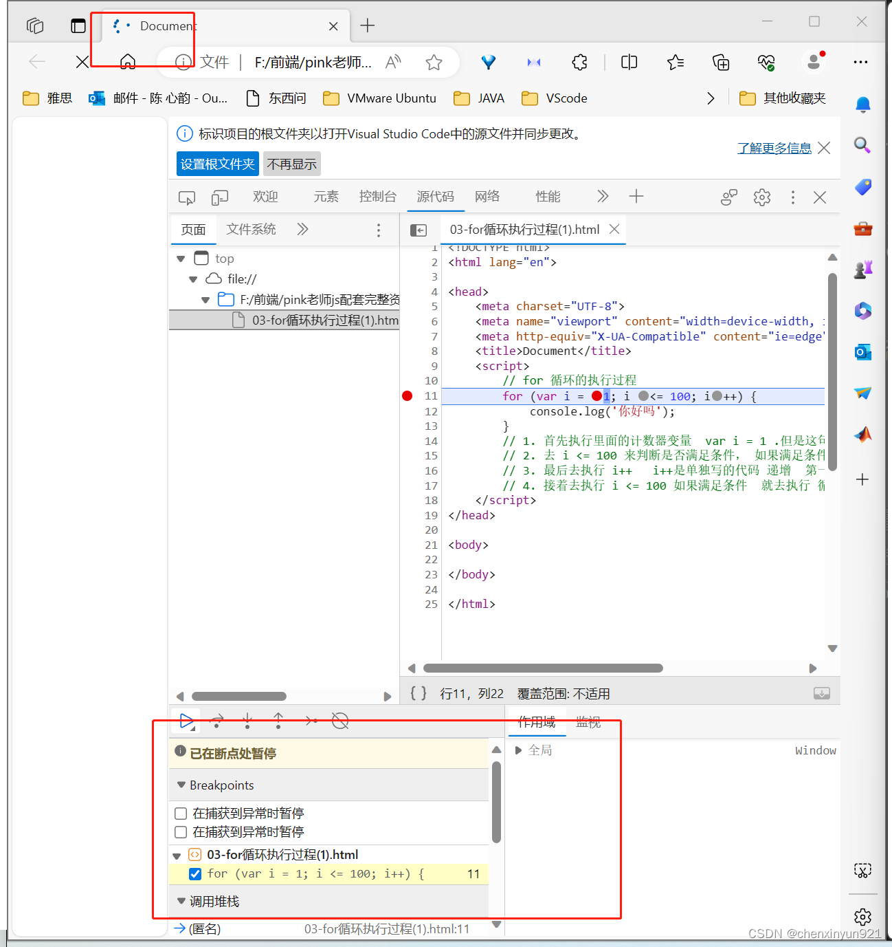
Task: Open Favorites list icon
Action: tap(676, 63)
